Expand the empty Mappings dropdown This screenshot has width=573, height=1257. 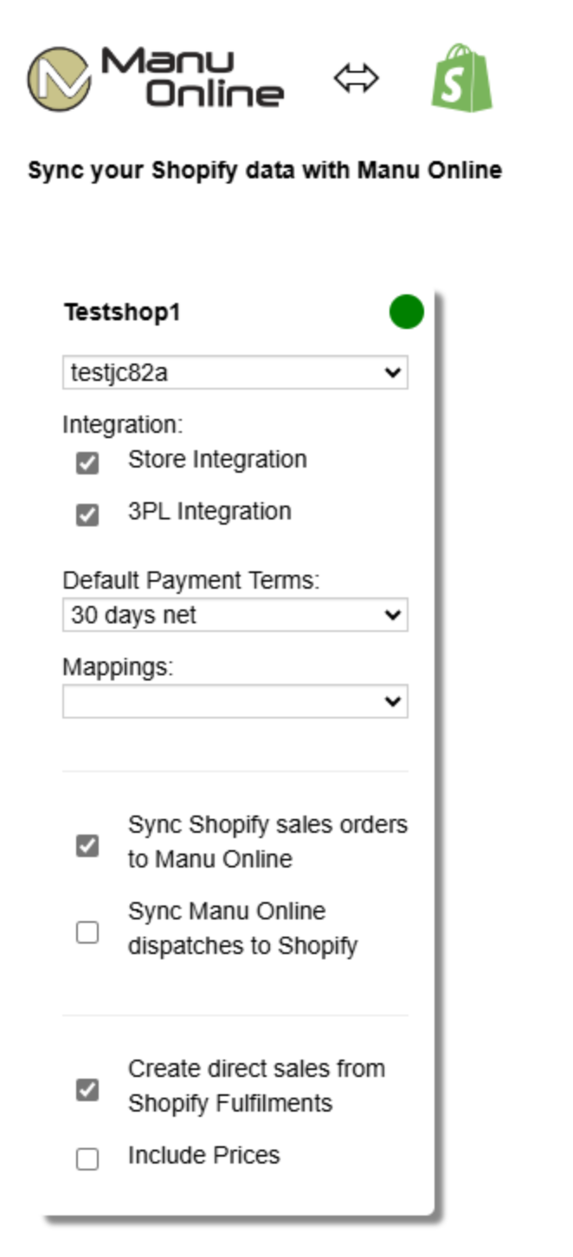click(235, 701)
